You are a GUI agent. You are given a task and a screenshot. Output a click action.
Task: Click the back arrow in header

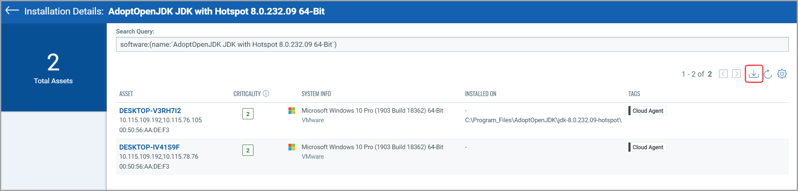[x=12, y=11]
